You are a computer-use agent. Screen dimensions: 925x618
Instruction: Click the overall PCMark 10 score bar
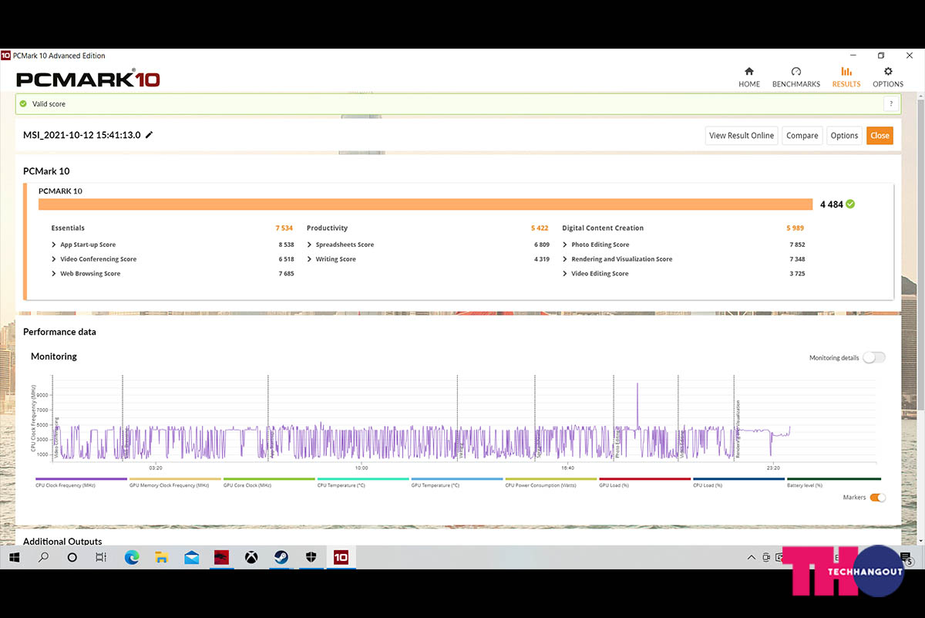coord(425,204)
